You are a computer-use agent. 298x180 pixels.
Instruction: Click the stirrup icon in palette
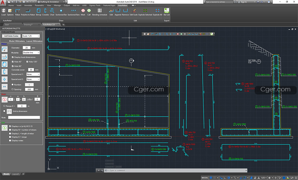pos(4,64)
